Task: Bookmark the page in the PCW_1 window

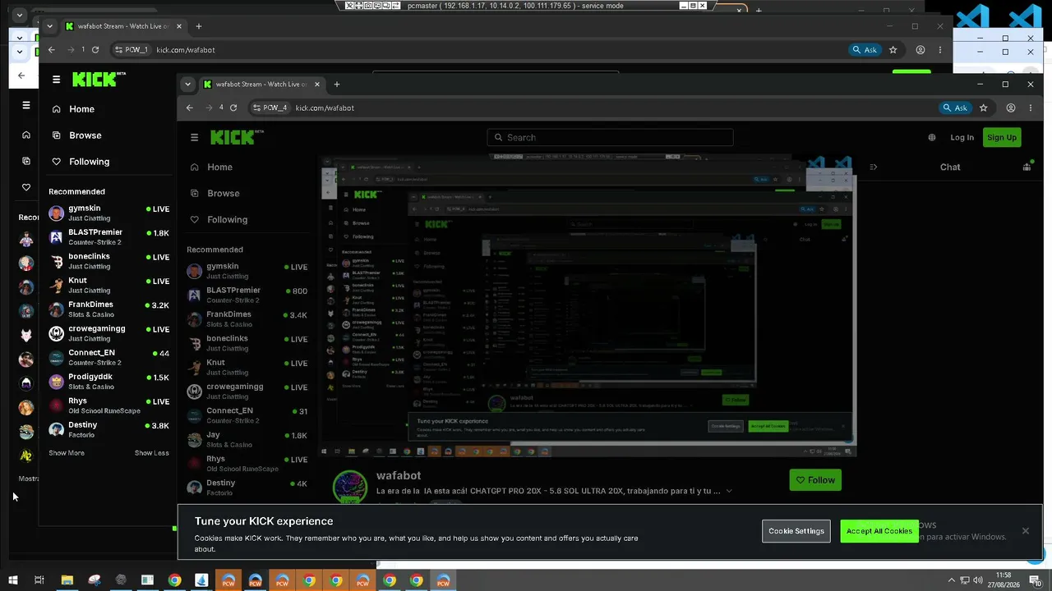Action: pyautogui.click(x=893, y=49)
